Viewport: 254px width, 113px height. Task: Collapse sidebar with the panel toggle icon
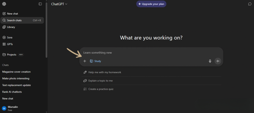(40, 4)
